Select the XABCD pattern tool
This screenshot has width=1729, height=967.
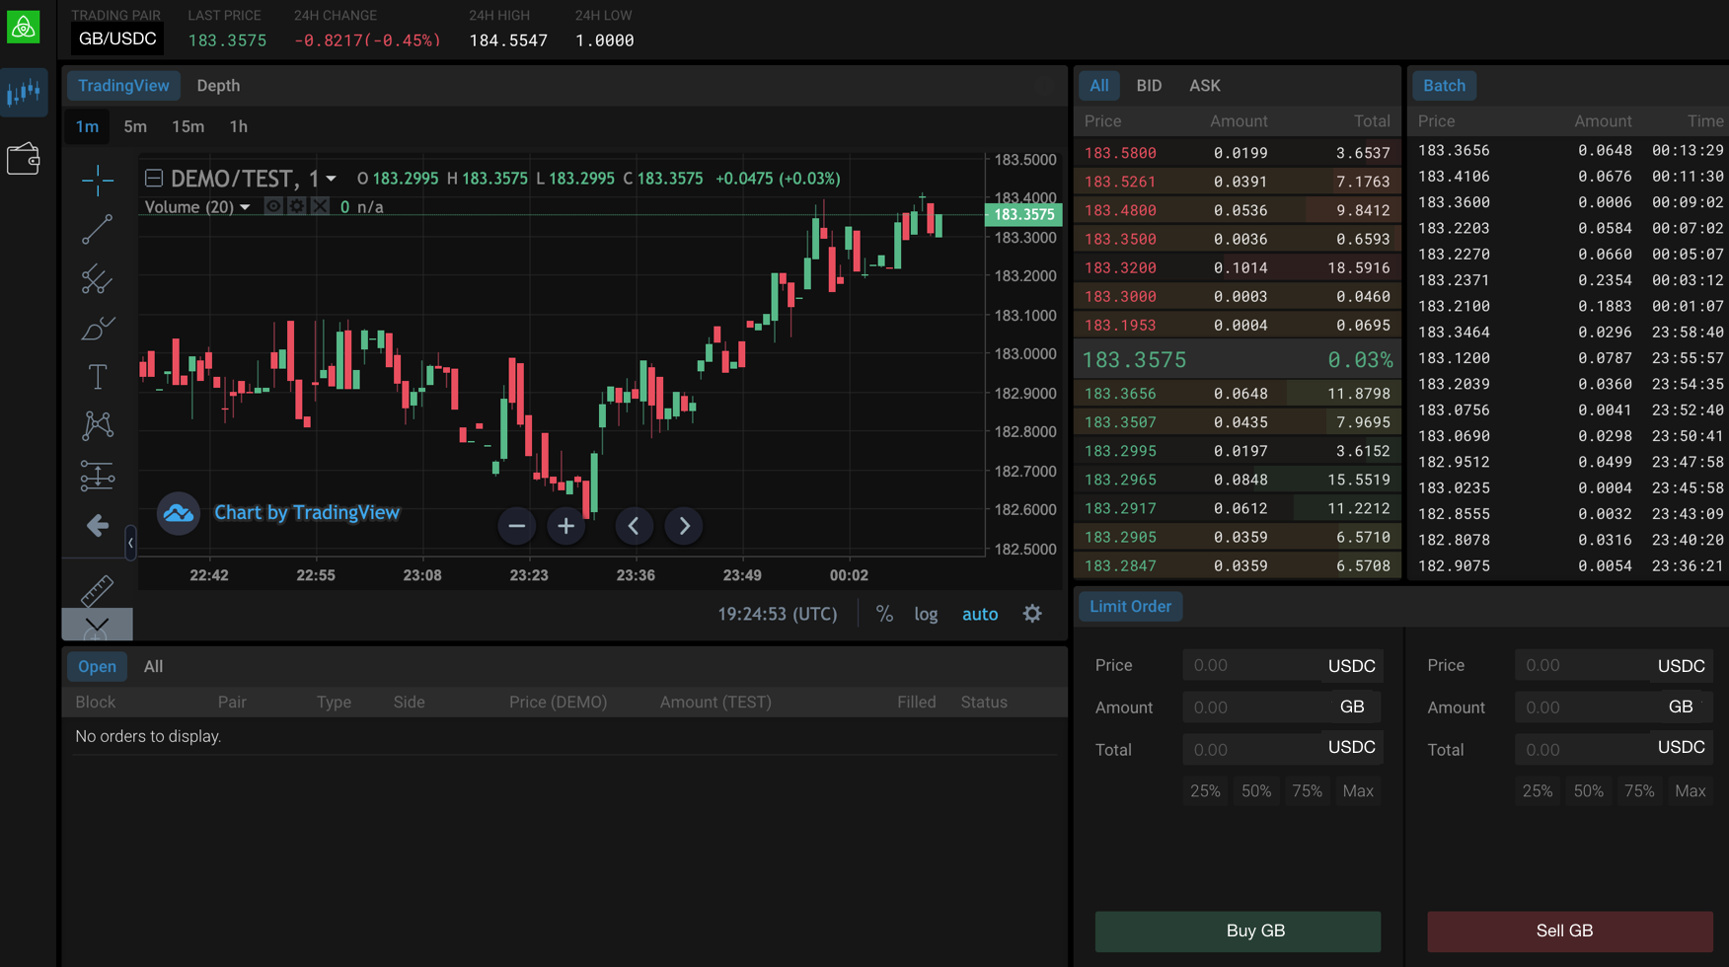(97, 426)
